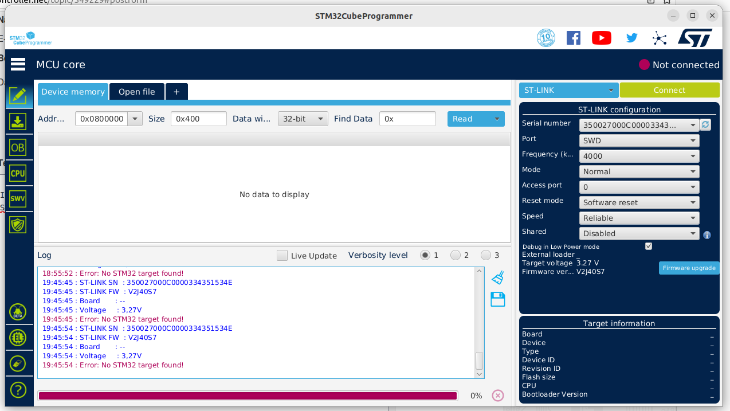The width and height of the screenshot is (730, 411).
Task: Select verbosity level 1
Action: (x=425, y=255)
